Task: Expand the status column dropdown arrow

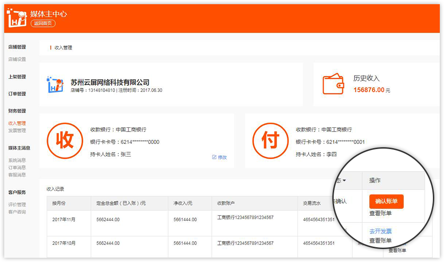Action: 344,180
